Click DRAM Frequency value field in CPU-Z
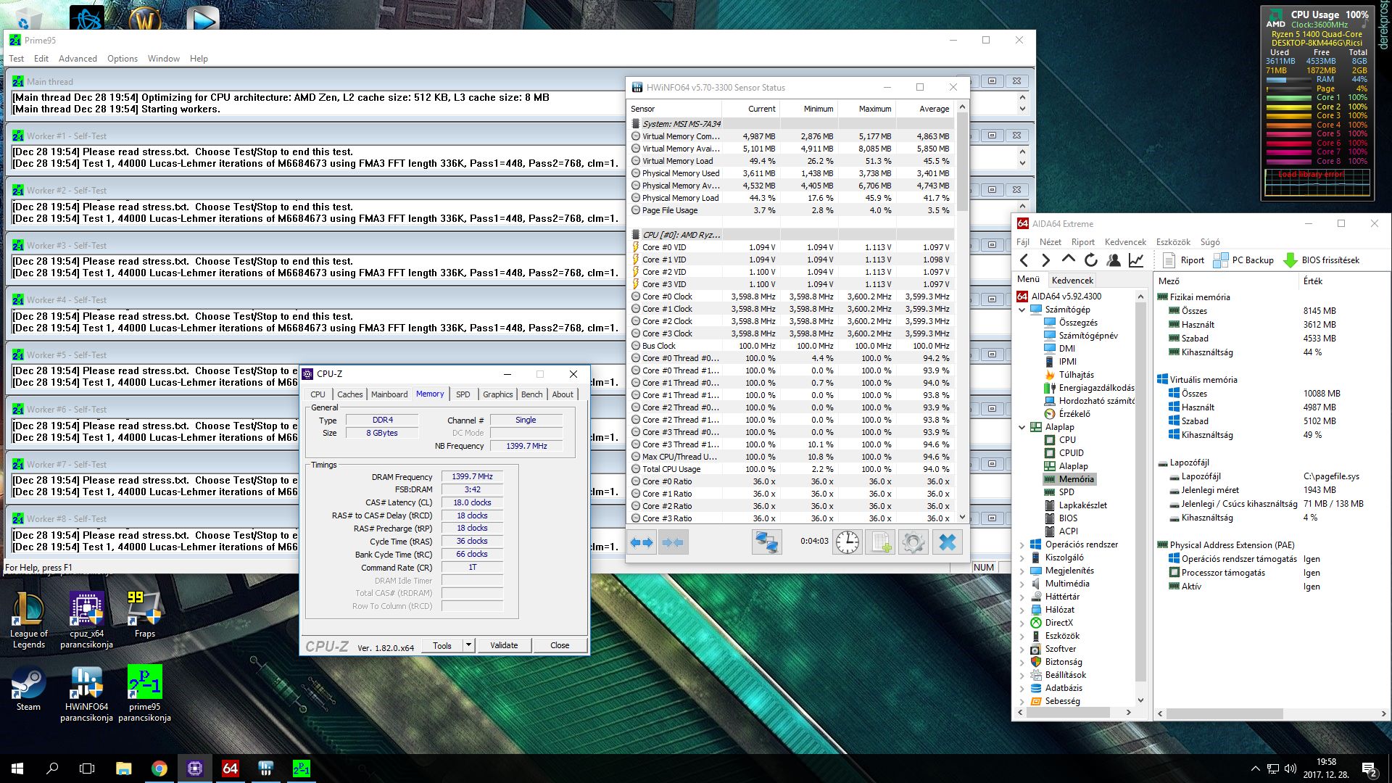Screen dimensions: 1392x783 pos(472,476)
